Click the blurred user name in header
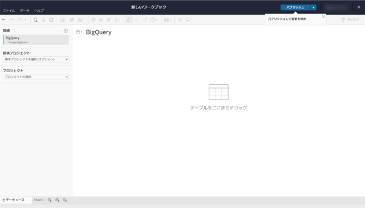The width and height of the screenshot is (365, 208). point(336,7)
